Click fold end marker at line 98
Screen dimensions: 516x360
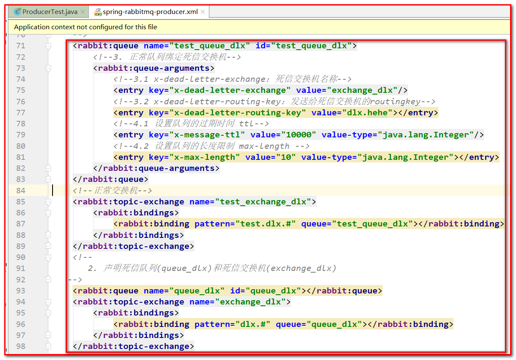click(x=48, y=346)
